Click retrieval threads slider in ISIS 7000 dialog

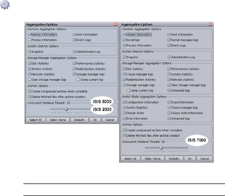(x=161, y=148)
